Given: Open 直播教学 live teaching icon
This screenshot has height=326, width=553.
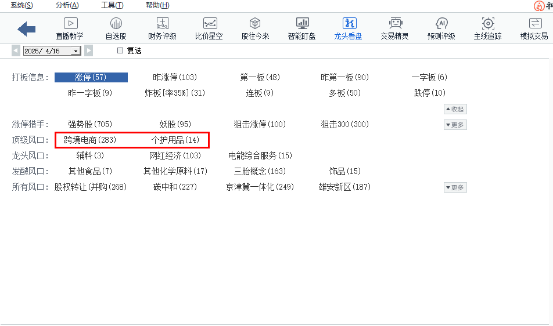Looking at the screenshot, I should (70, 24).
